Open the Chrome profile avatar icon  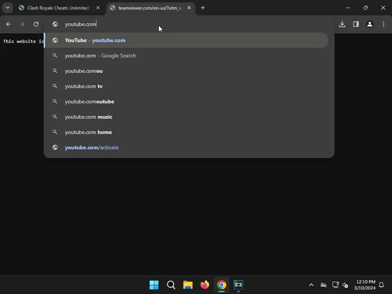click(370, 24)
